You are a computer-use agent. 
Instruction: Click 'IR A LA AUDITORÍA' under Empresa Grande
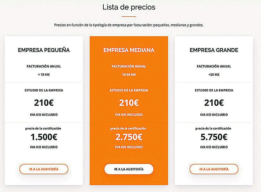coord(214,169)
